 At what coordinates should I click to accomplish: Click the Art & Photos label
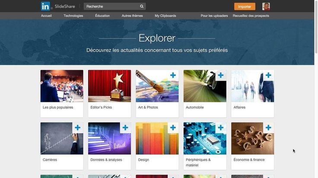pos(148,107)
